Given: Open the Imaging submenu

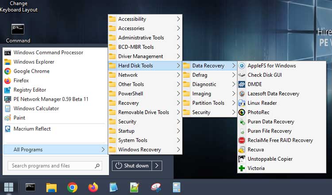Looking at the screenshot, I should click(x=209, y=94).
